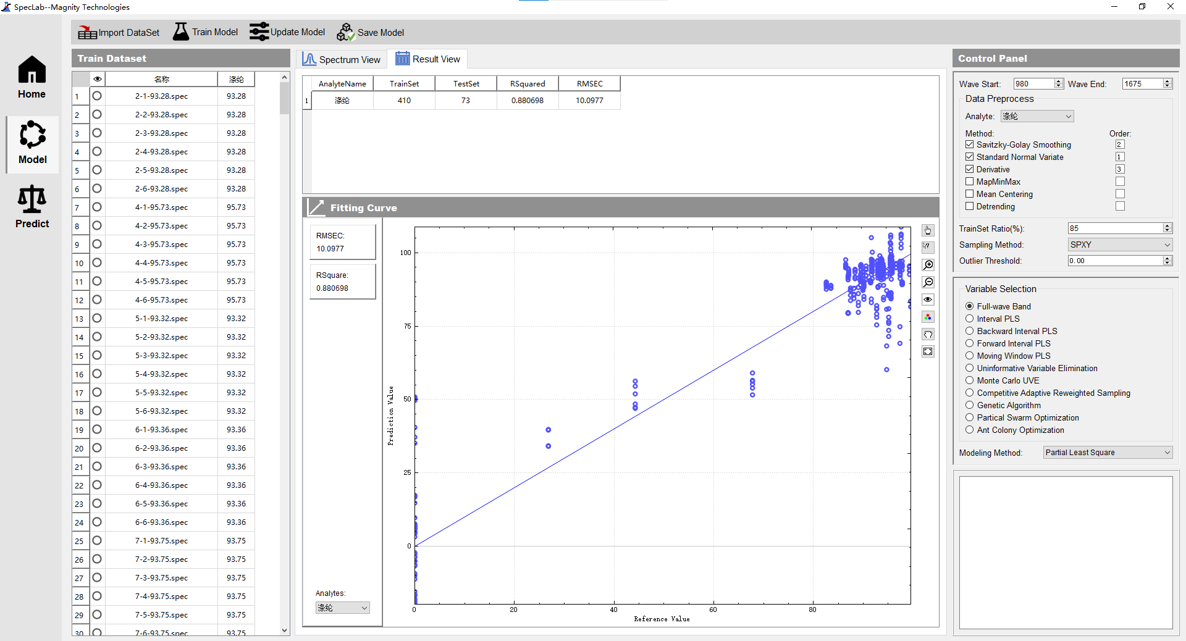Click the fit-to-screen icon on chart toolbar
The height and width of the screenshot is (641, 1186).
pyautogui.click(x=928, y=351)
